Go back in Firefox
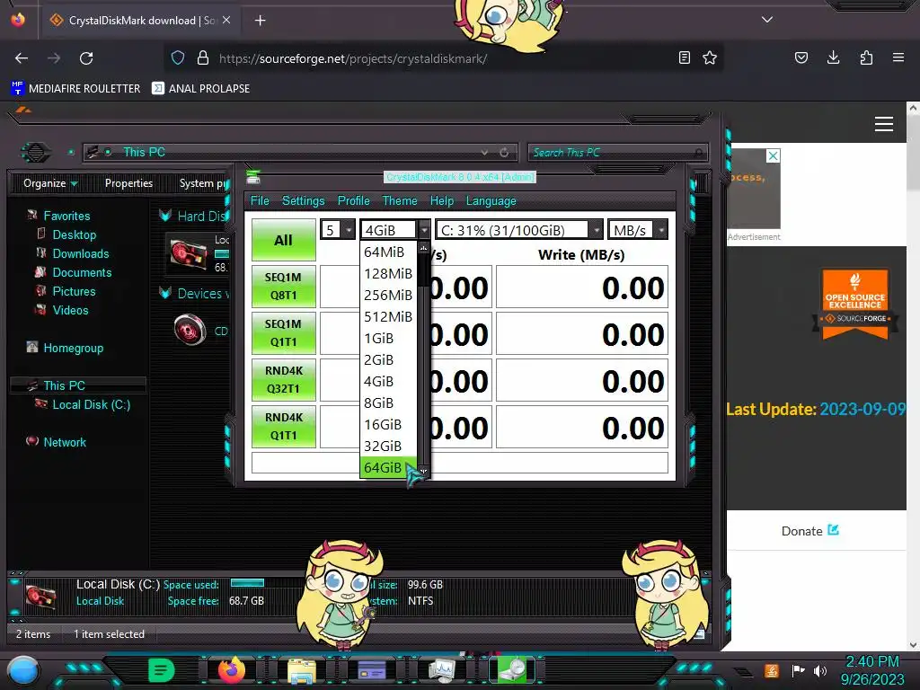The width and height of the screenshot is (920, 690). coord(22,58)
